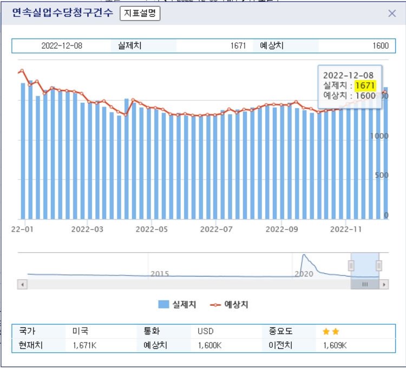Select the left range handle in navigator
The width and height of the screenshot is (406, 369).
(351, 266)
